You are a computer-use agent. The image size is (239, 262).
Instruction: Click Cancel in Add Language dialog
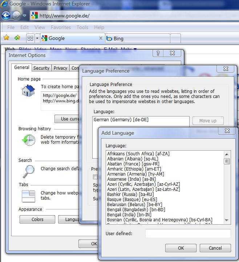click(x=215, y=248)
